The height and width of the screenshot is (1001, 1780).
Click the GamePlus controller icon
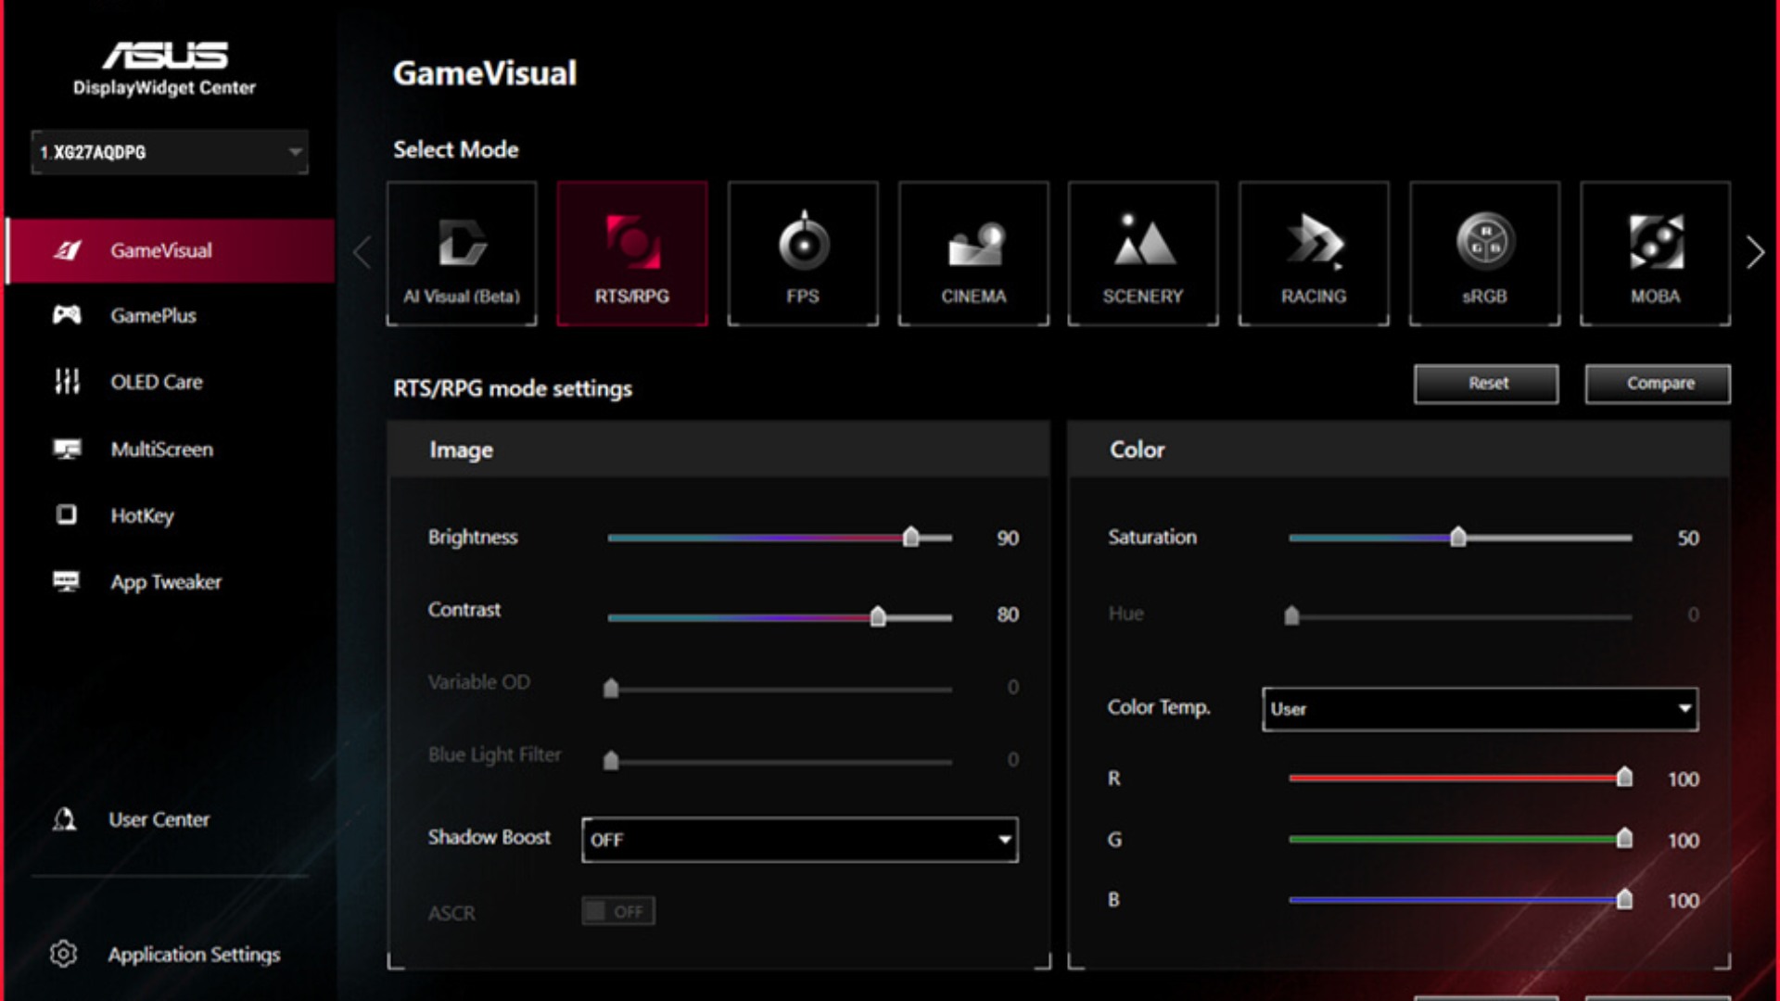pos(70,316)
